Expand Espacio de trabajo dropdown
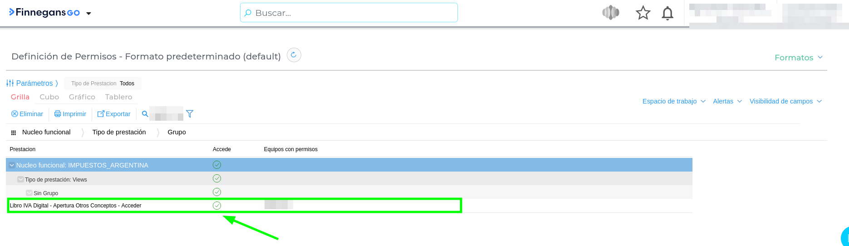This screenshot has width=849, height=246. coord(674,101)
